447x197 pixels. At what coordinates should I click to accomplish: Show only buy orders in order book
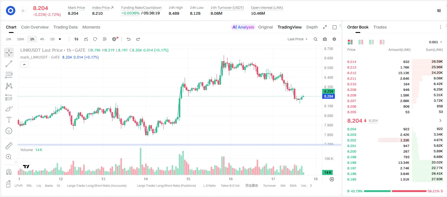(x=371, y=42)
